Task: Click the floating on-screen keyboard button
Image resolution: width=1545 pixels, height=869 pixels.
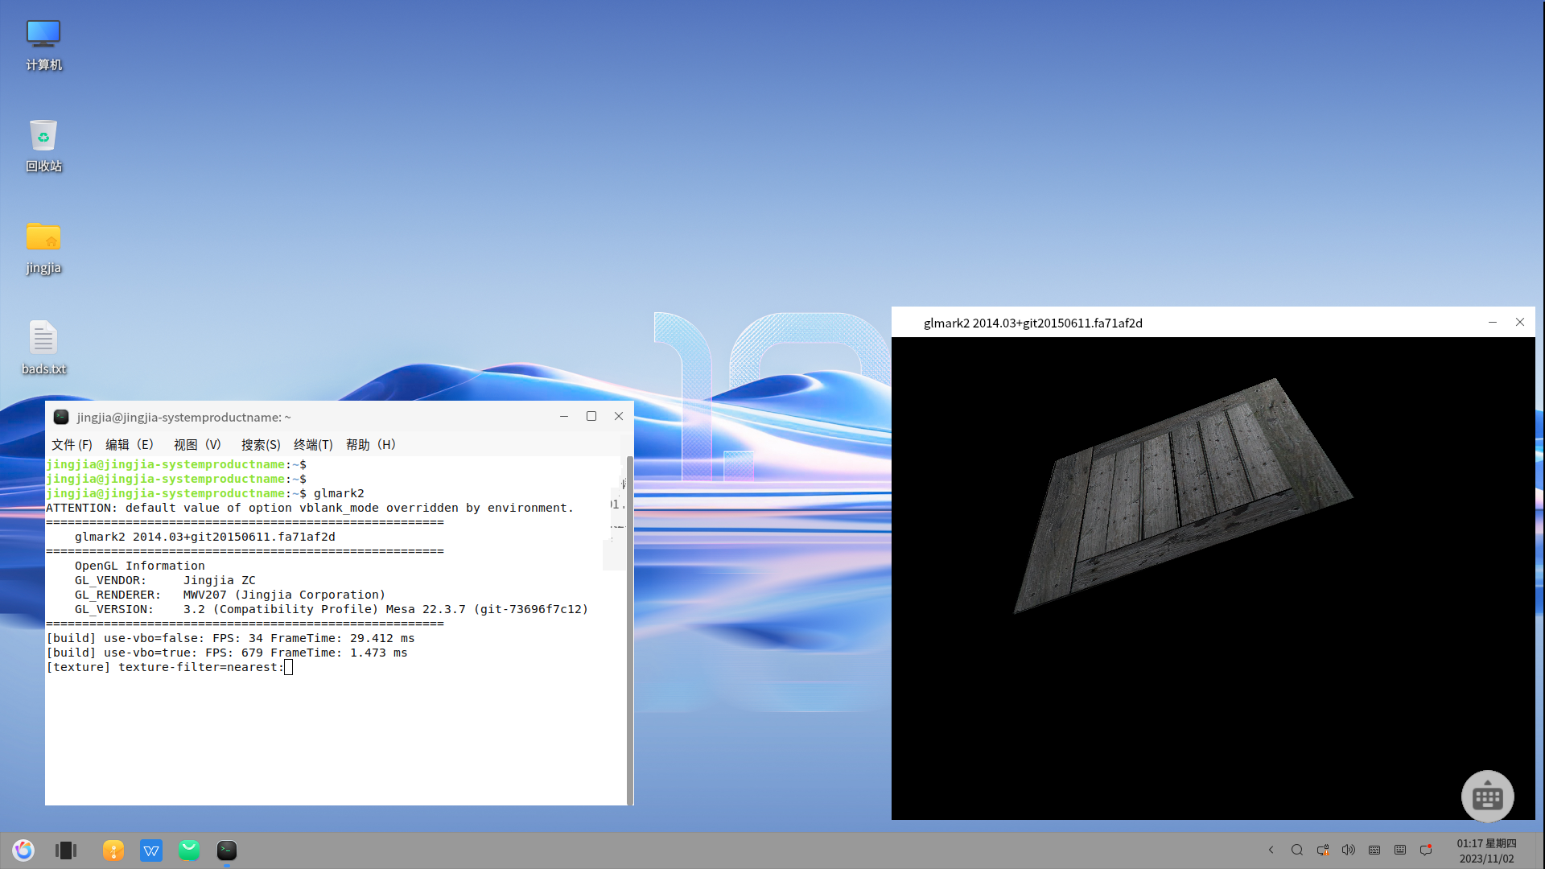Action: [1487, 797]
